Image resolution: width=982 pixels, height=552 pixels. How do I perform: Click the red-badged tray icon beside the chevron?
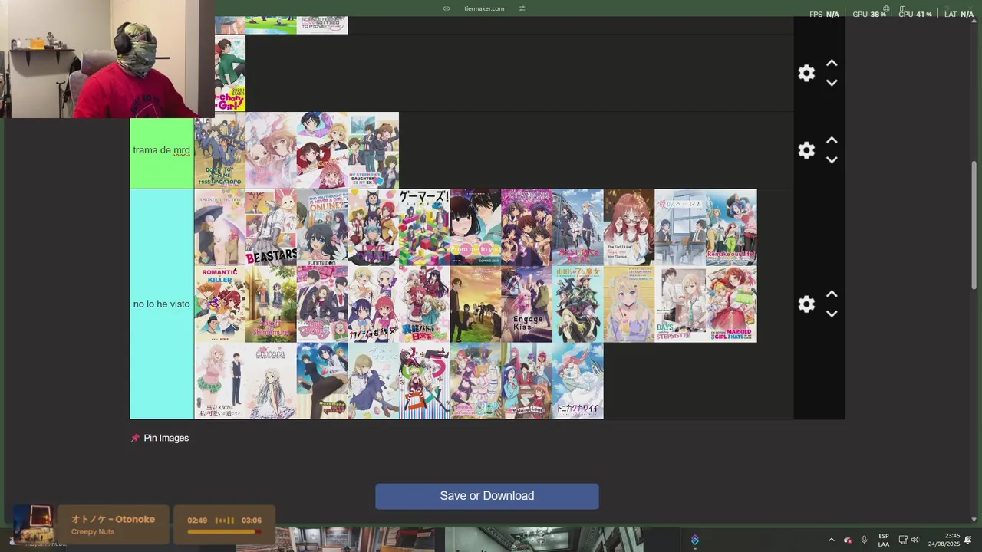[848, 540]
